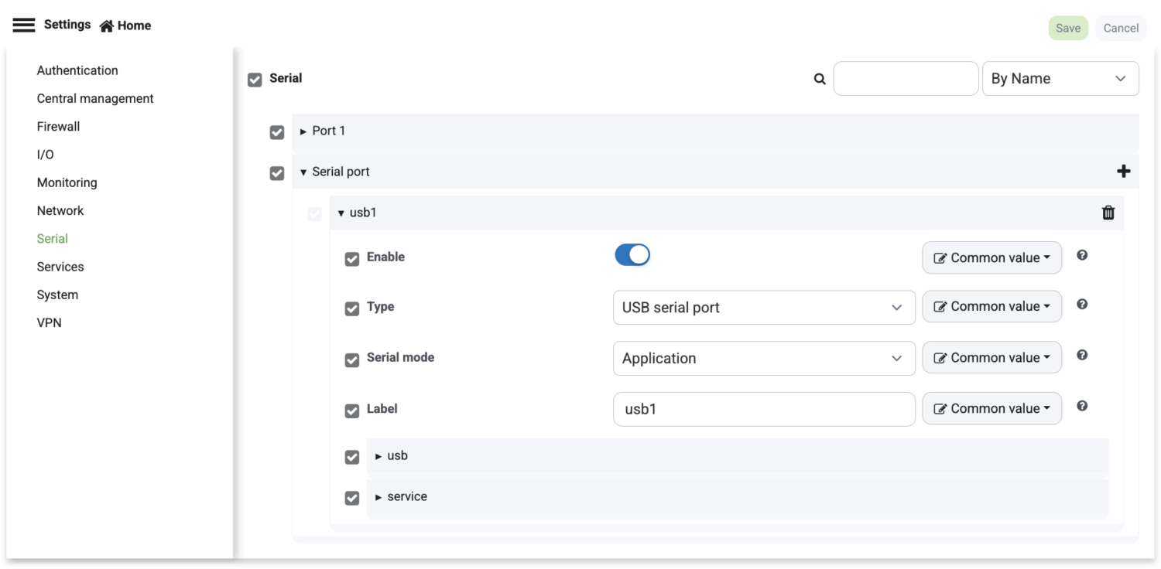Expand the service subsection
The image size is (1161, 569).
click(406, 497)
